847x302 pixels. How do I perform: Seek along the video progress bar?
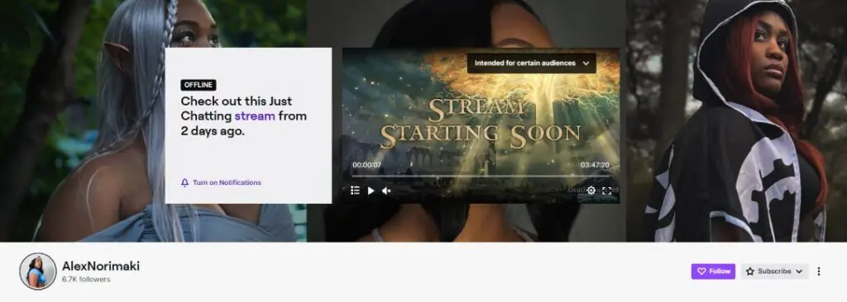481,176
